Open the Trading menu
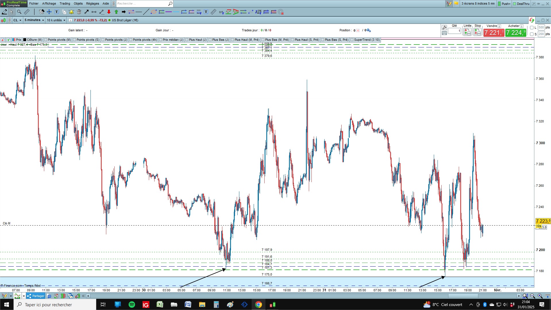The height and width of the screenshot is (310, 551). (65, 3)
